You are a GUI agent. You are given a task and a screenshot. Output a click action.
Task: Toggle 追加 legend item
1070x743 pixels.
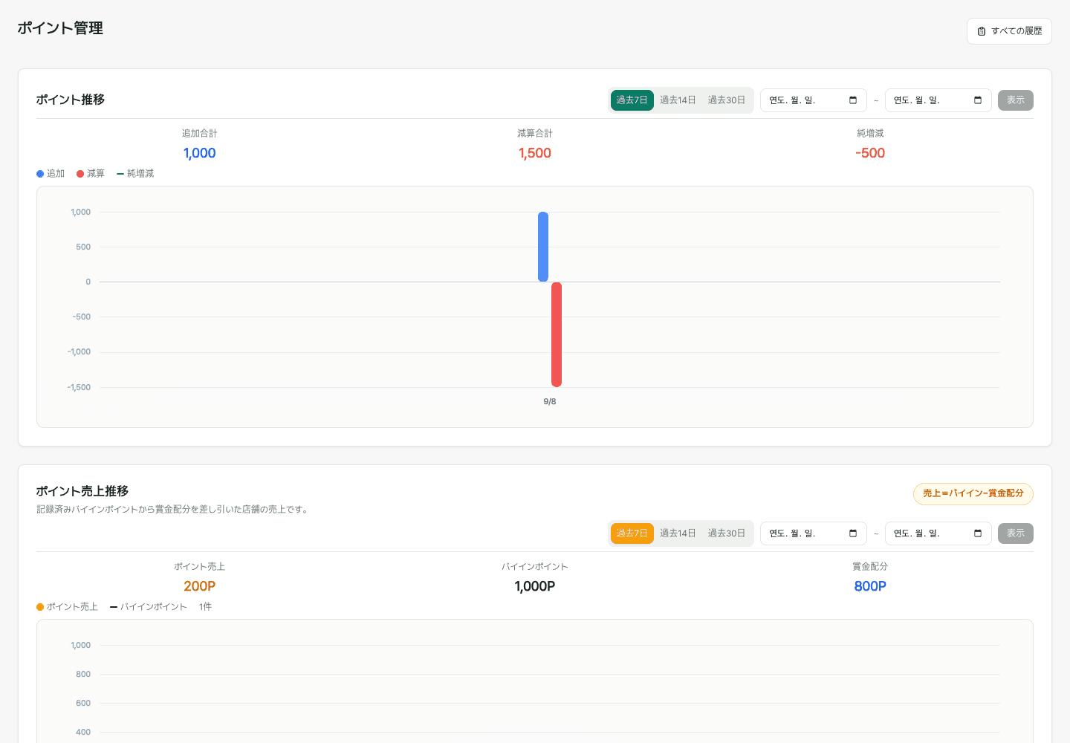[51, 174]
